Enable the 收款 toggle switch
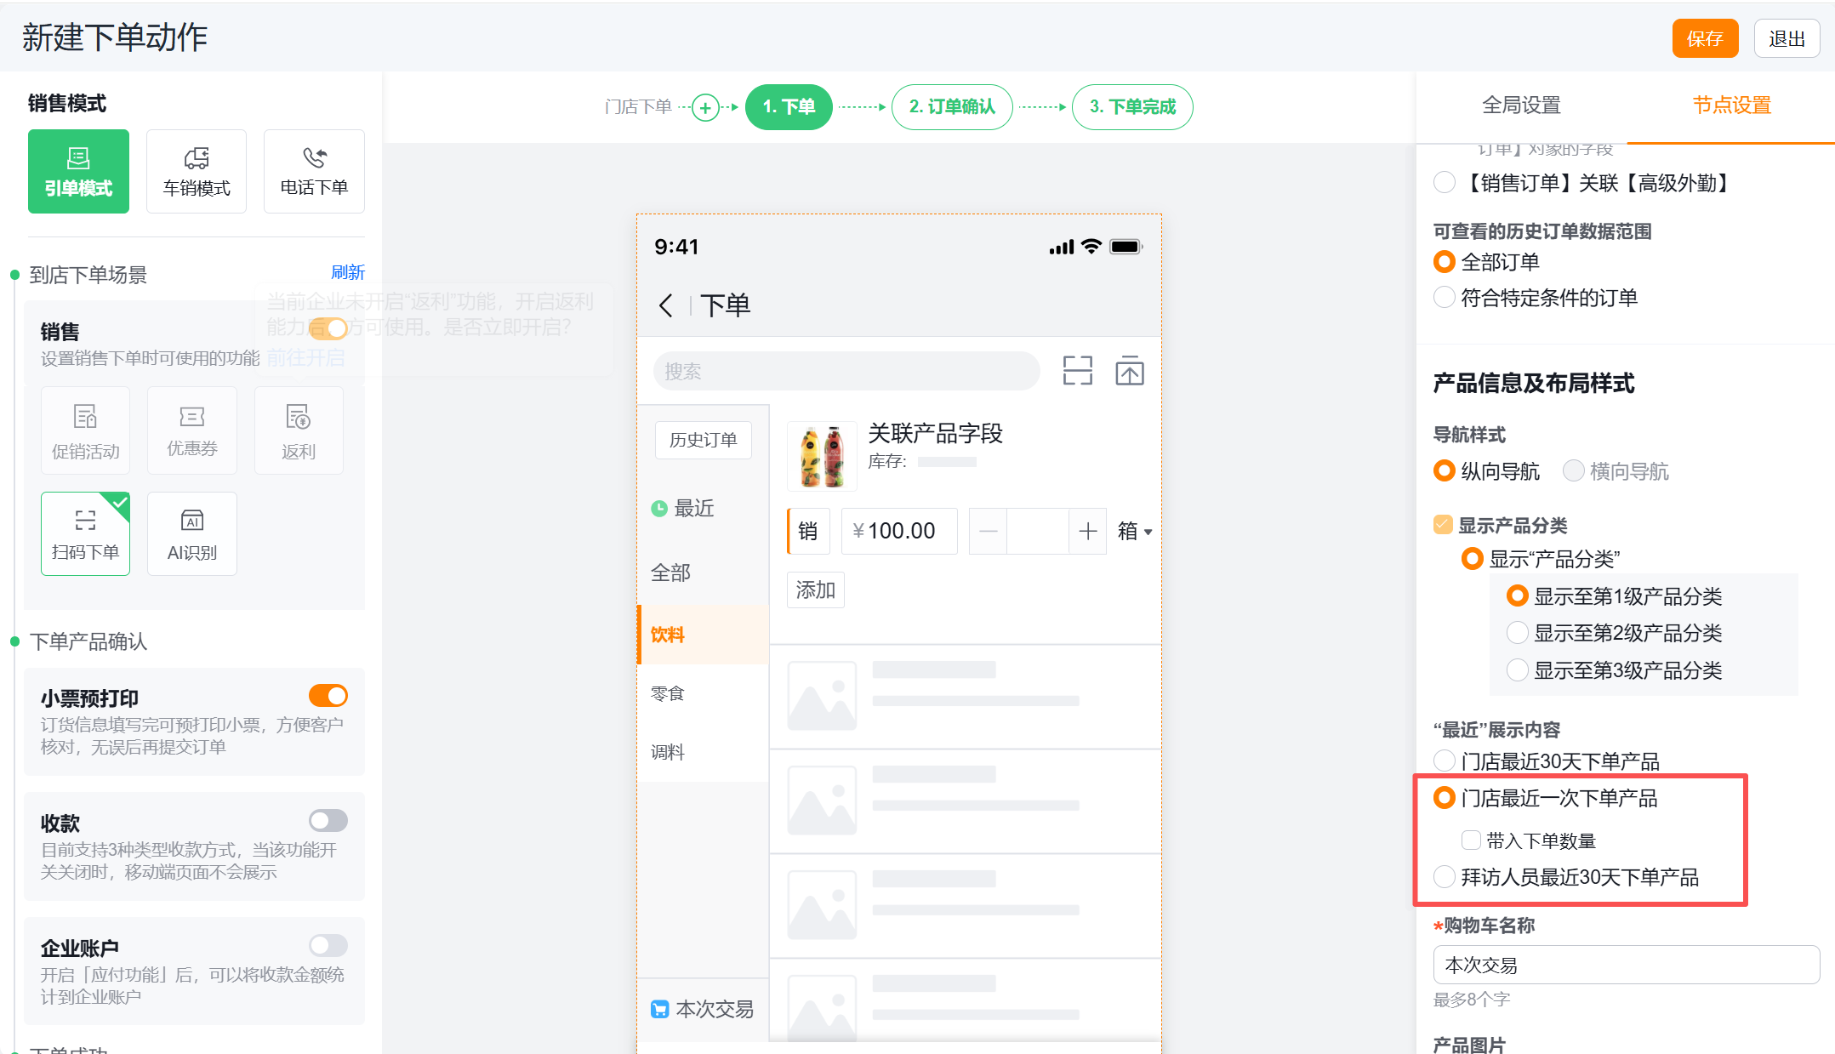The height and width of the screenshot is (1054, 1835). (328, 820)
